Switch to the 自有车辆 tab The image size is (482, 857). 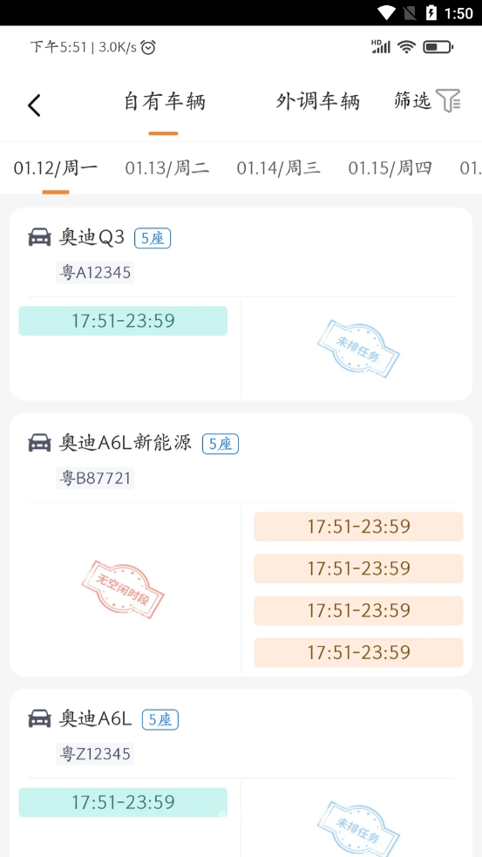165,102
